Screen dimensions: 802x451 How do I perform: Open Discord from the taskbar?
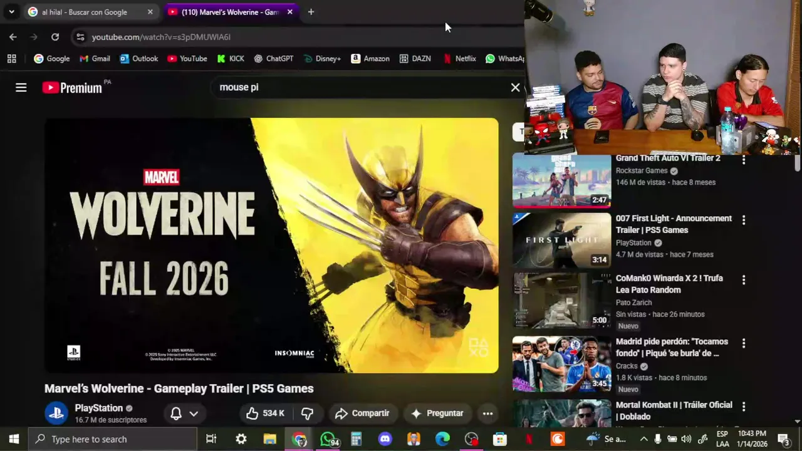point(385,439)
